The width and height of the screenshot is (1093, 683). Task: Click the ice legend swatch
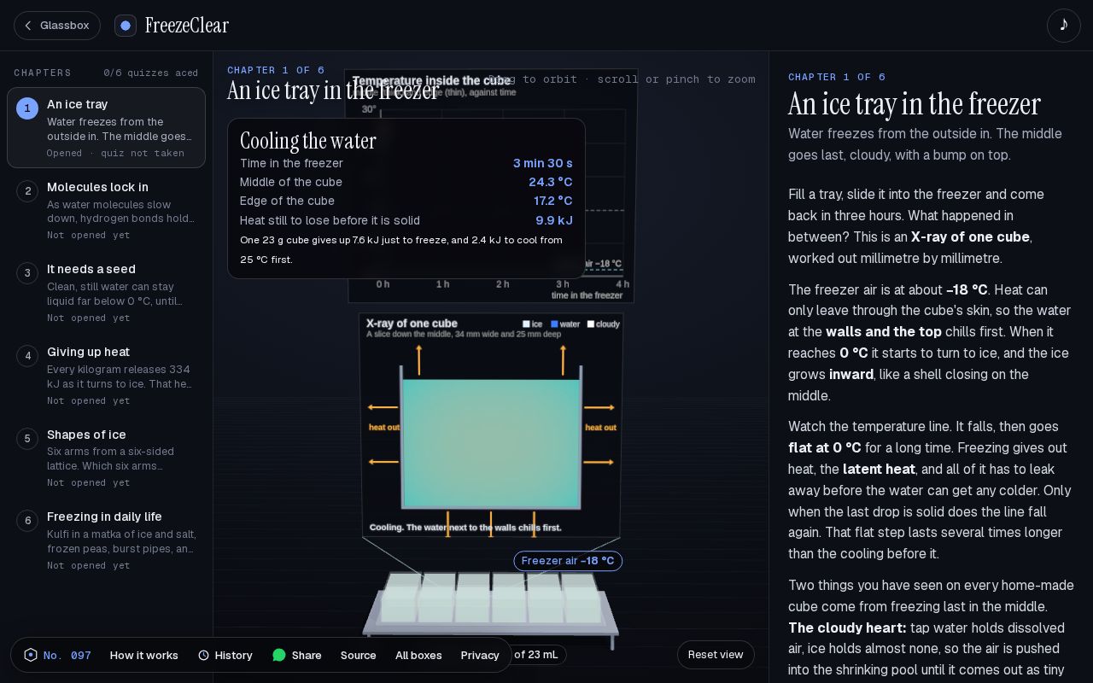tap(526, 324)
